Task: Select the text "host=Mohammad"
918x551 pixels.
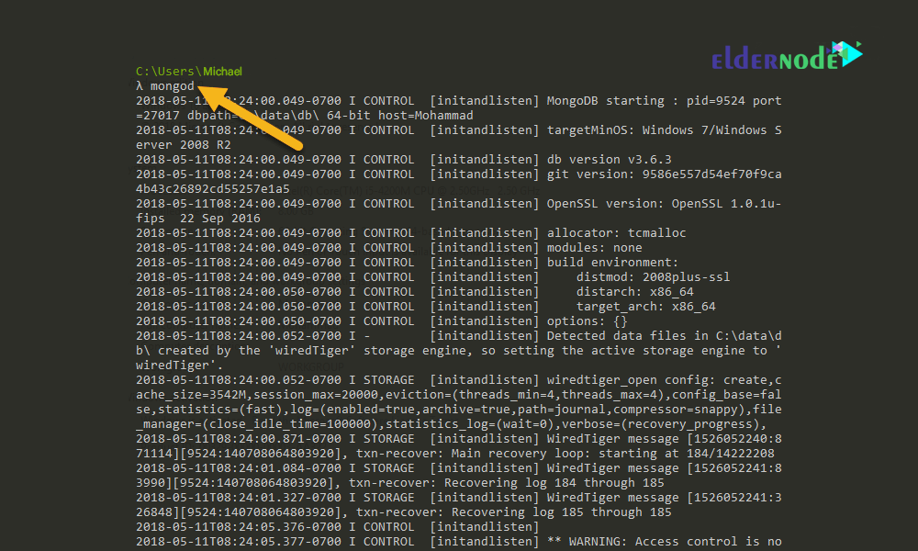Action: click(426, 116)
